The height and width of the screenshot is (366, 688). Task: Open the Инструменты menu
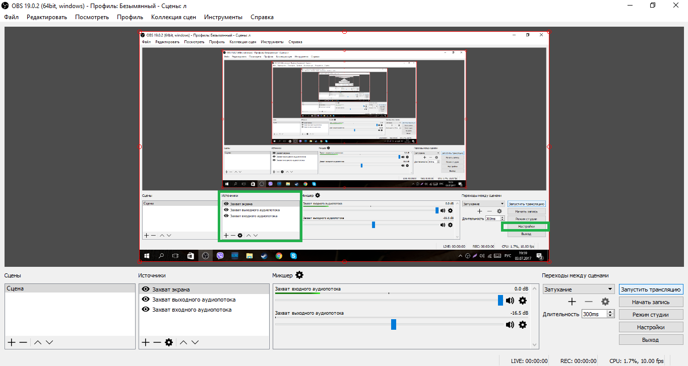[x=223, y=17]
